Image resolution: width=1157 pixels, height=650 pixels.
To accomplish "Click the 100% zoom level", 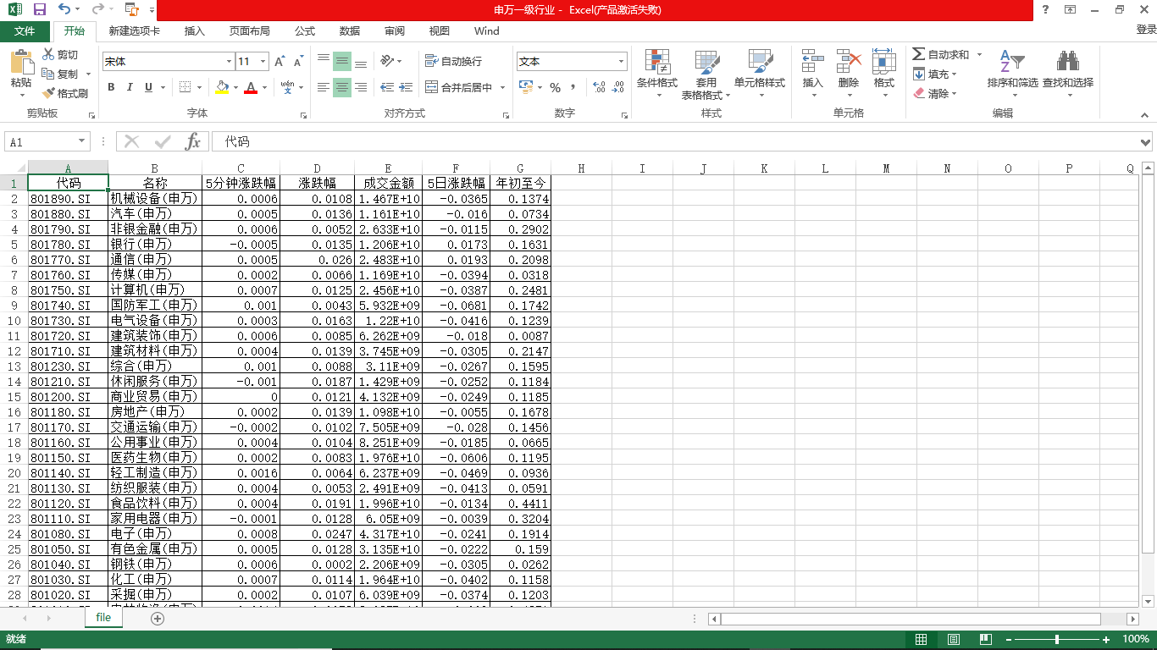I will click(1135, 639).
